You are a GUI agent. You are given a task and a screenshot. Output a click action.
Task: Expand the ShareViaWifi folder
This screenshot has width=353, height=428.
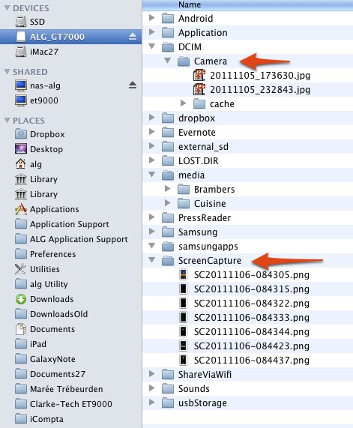(152, 374)
